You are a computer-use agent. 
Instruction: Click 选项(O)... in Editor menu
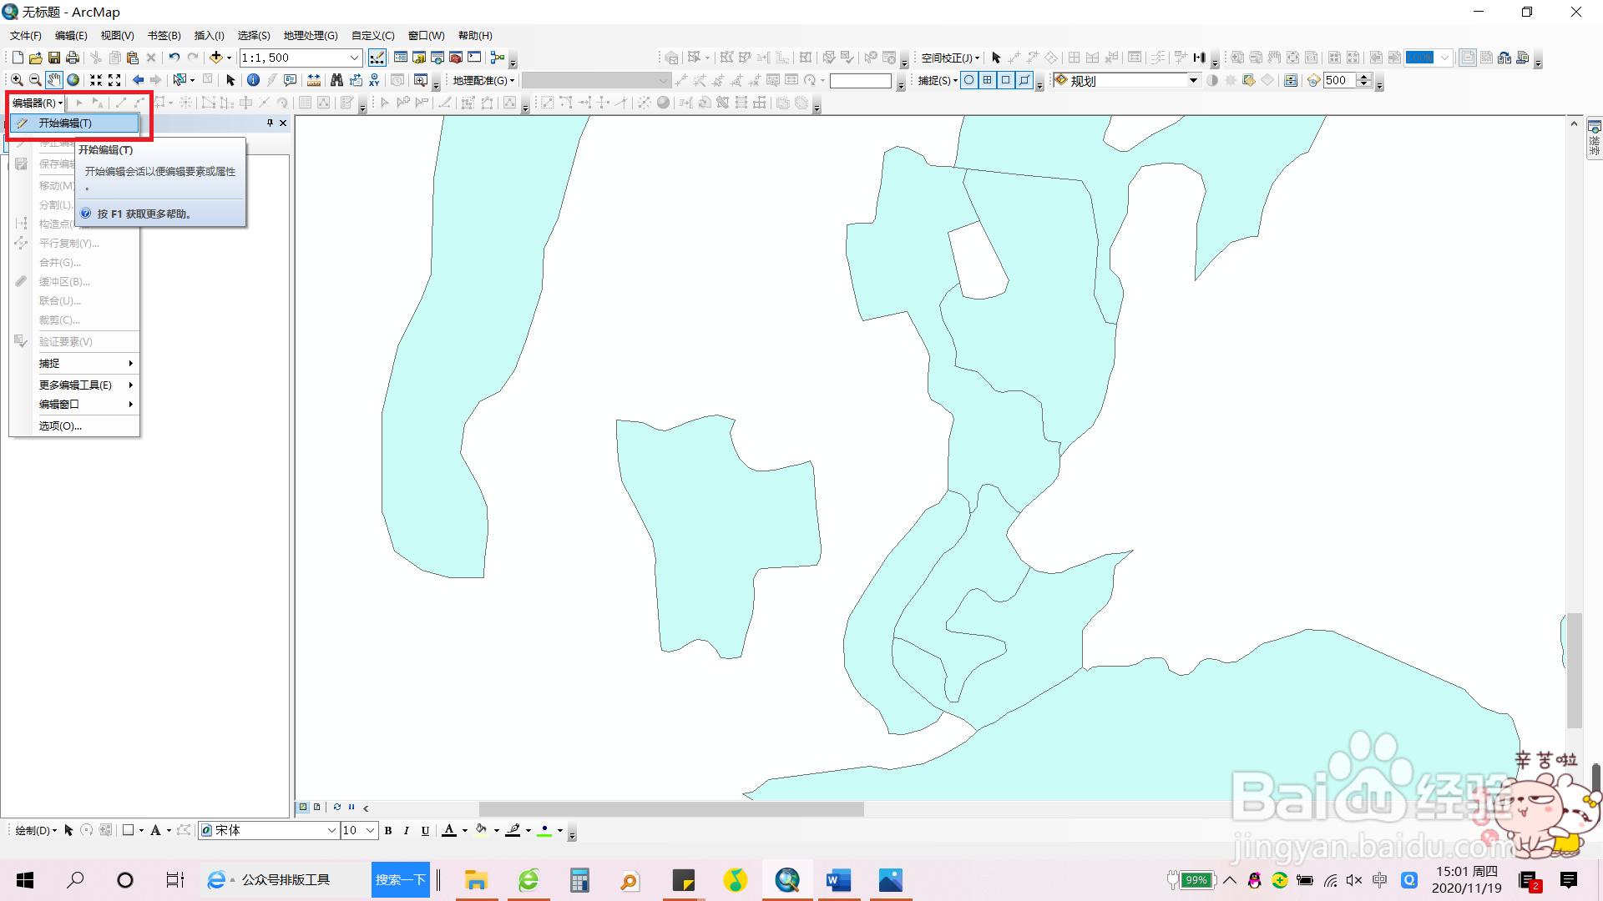point(60,425)
